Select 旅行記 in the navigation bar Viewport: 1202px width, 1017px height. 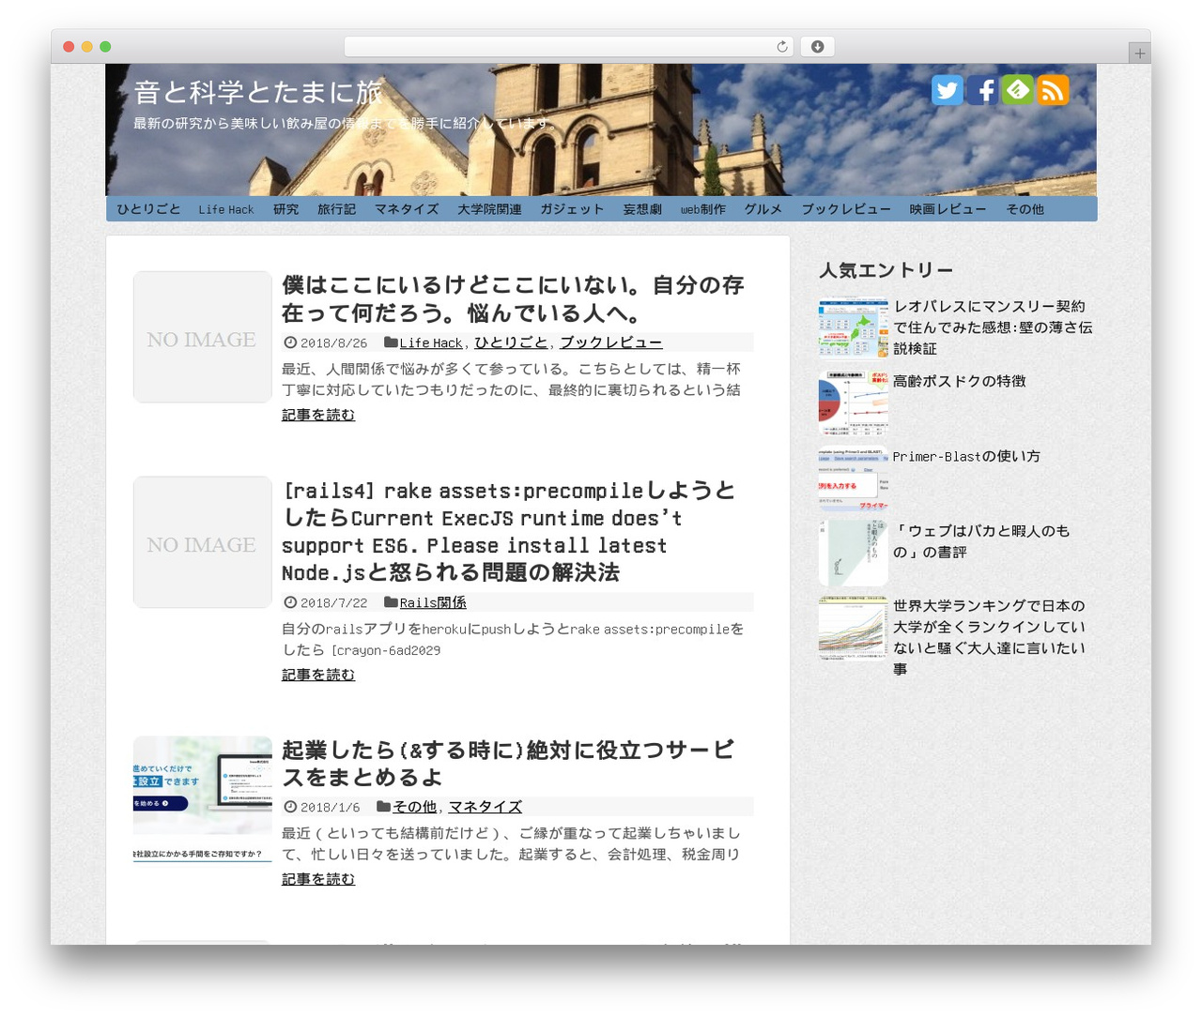click(x=336, y=209)
